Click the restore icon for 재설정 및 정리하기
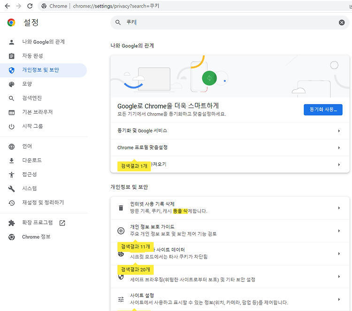The height and width of the screenshot is (311, 352). (11, 203)
